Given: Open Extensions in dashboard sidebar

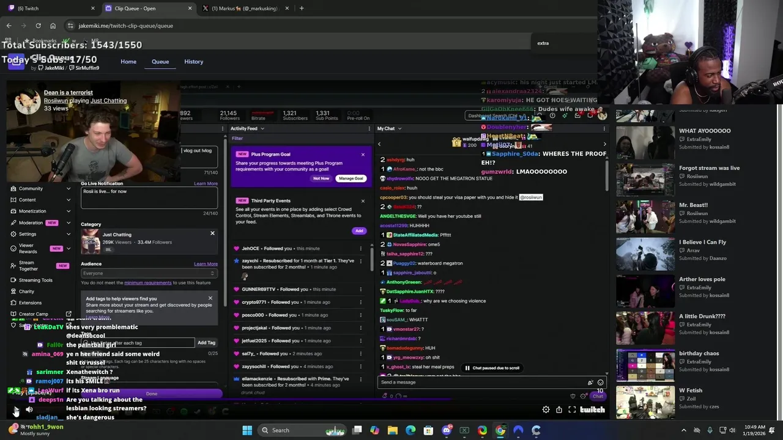Looking at the screenshot, I should coord(30,302).
